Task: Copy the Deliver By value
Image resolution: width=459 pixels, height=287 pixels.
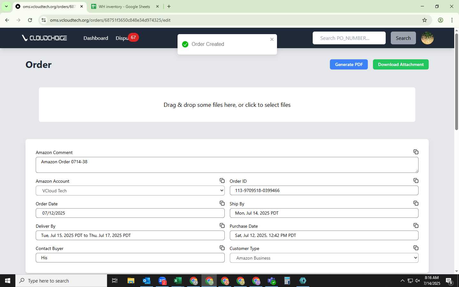Action: click(x=222, y=225)
